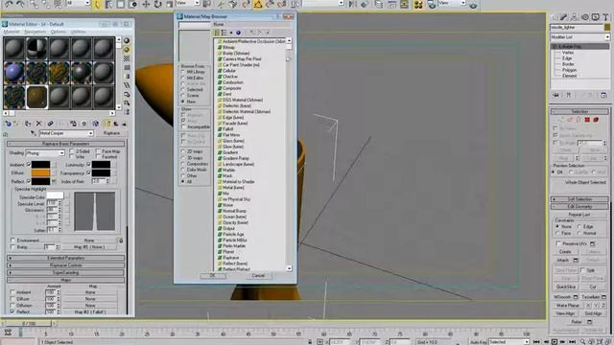Select Falloff in the map list
This screenshot has height=345, width=614.
228,129
